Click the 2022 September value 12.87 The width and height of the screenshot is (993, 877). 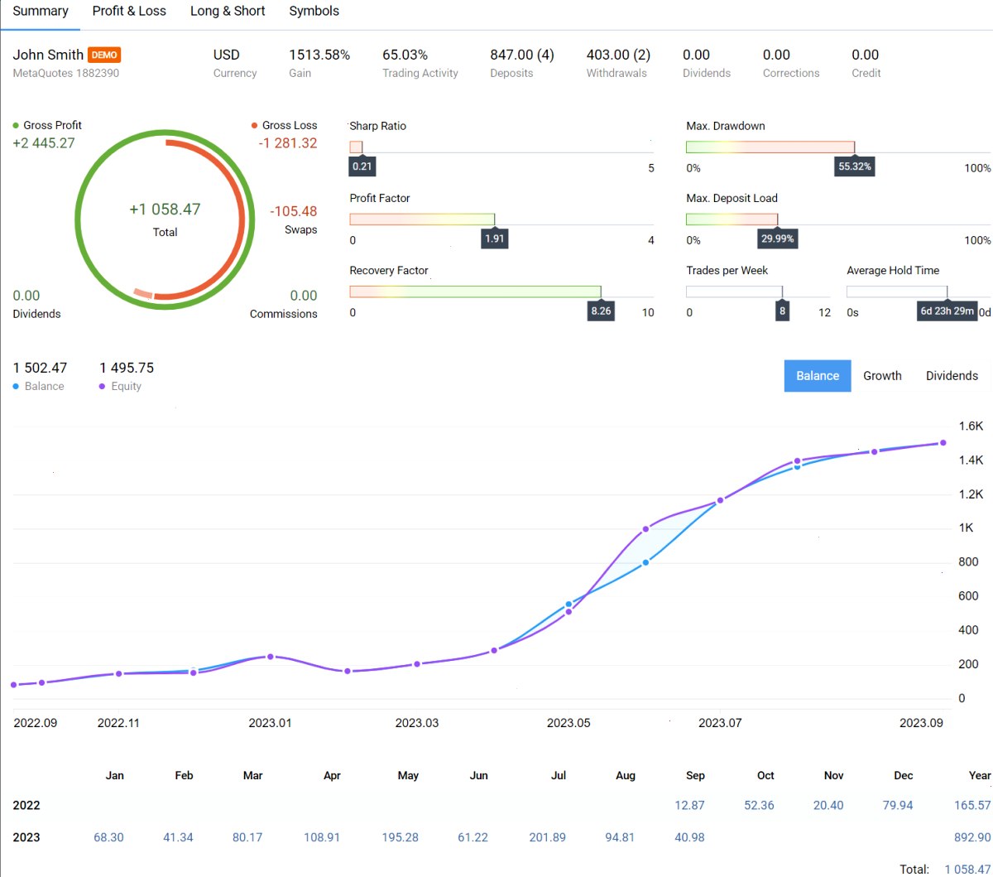(689, 805)
